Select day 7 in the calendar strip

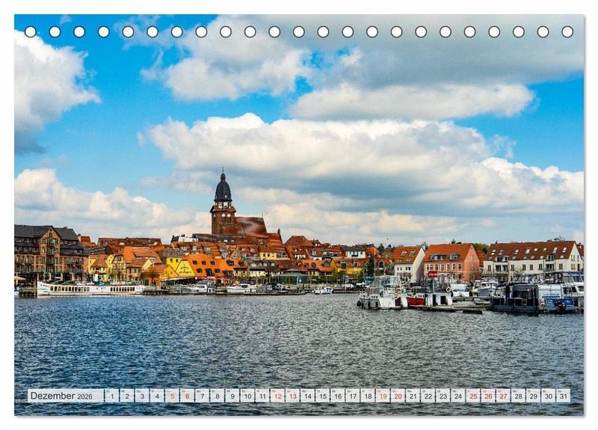202,396
